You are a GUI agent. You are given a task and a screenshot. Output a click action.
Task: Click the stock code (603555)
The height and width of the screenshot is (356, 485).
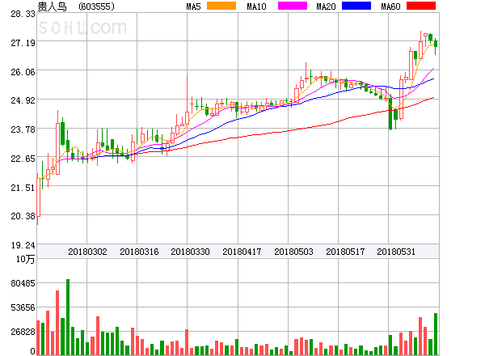click(96, 6)
